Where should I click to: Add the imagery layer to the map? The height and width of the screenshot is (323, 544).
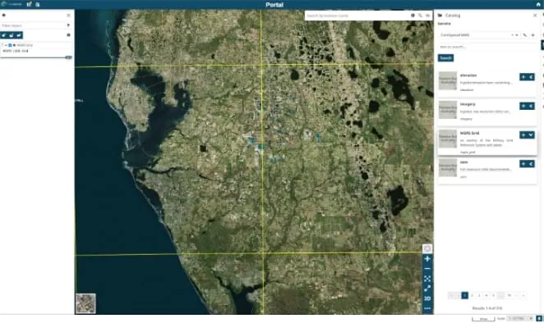click(523, 106)
